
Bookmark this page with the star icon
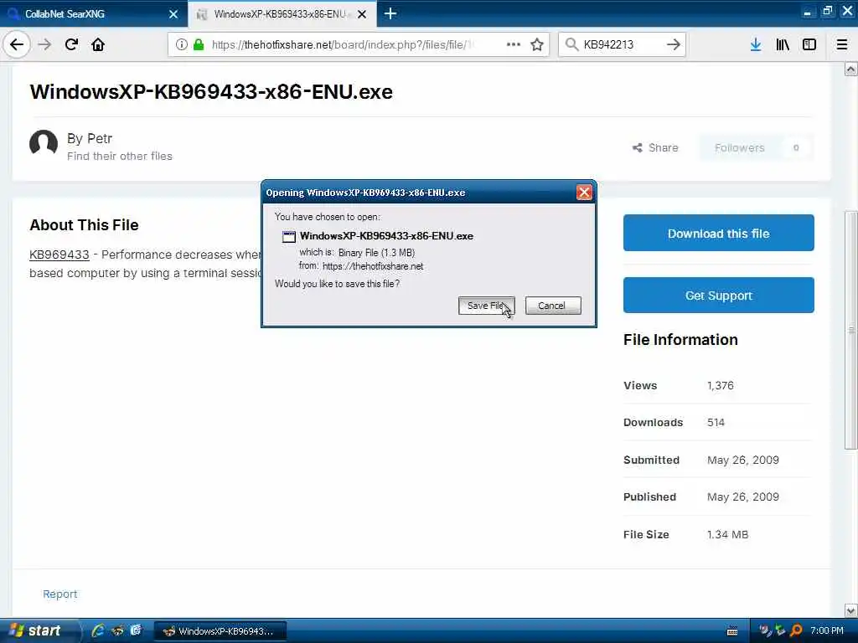click(537, 45)
